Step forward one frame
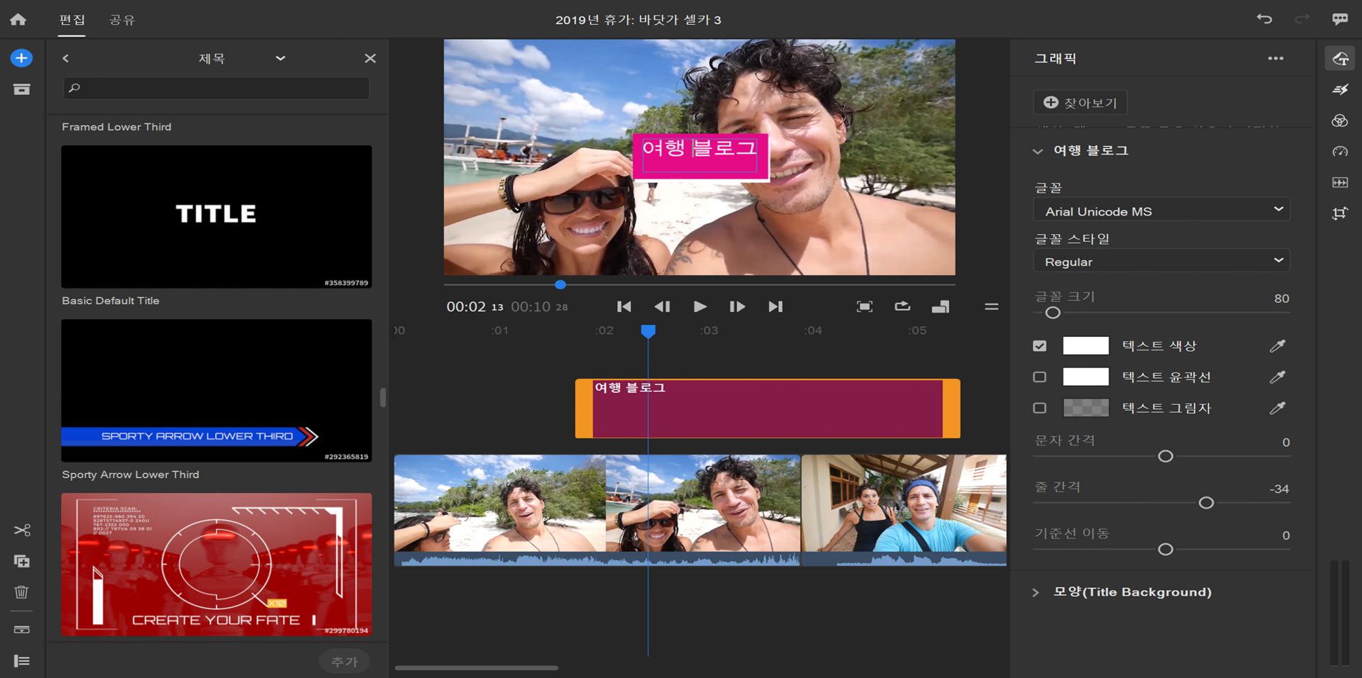 pos(737,306)
